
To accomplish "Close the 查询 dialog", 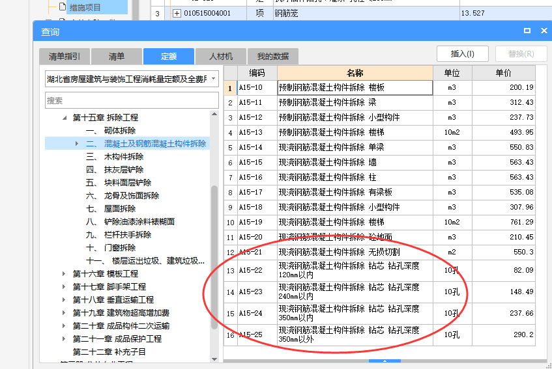I will (544, 31).
